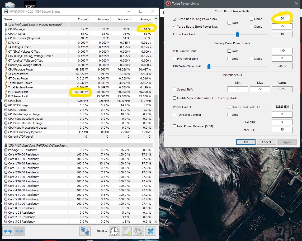Click the ThrottleStop logo in Turbo Power Limits title

(168, 3)
